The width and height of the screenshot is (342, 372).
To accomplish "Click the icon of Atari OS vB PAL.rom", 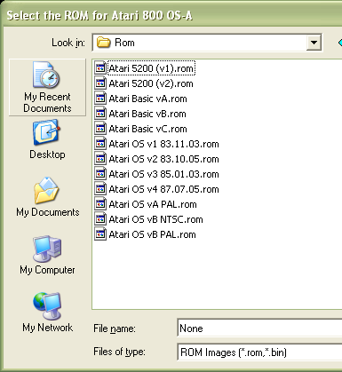I will click(100, 234).
